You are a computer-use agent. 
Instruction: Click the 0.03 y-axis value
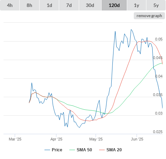159,113
